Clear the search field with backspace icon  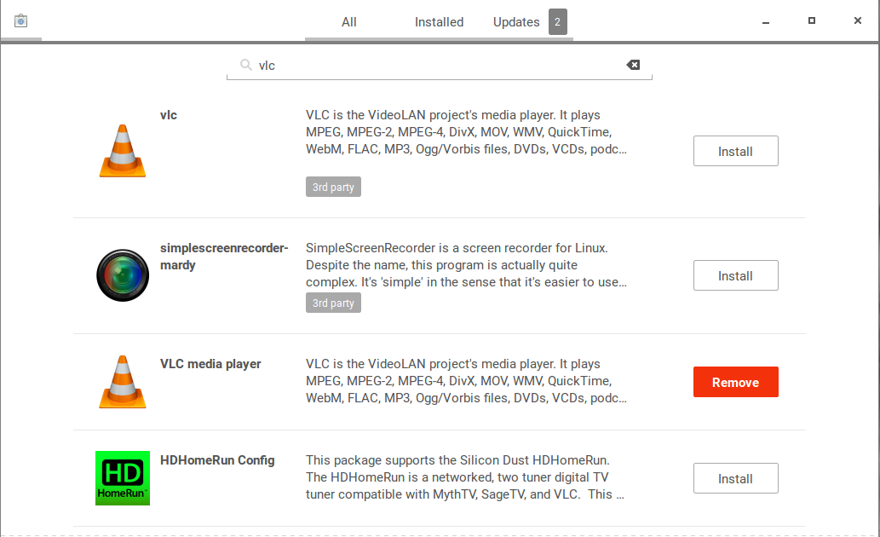pos(633,65)
